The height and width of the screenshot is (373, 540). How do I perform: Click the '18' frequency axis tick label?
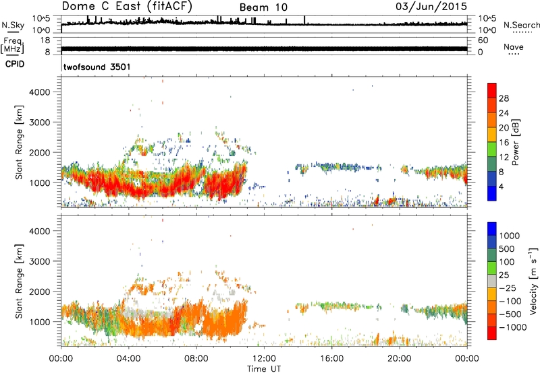[x=45, y=40]
